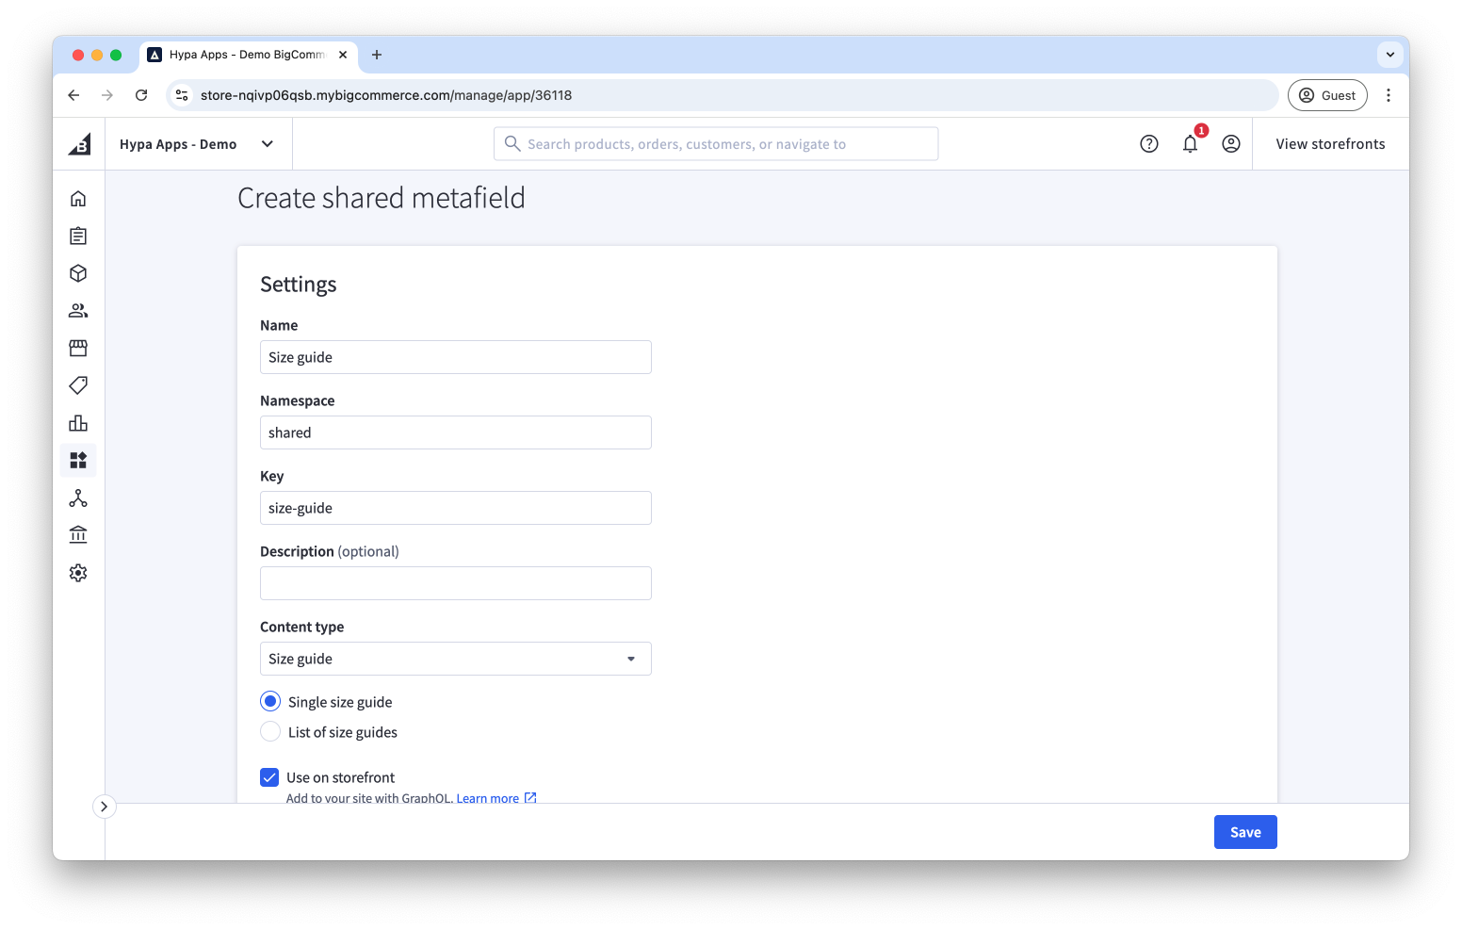
Task: Click the Settings section heading
Action: pos(299,285)
